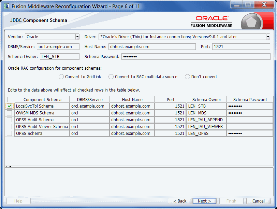Cancel the reconfiguration wizard
This screenshot has height=209, width=277.
pos(259,201)
